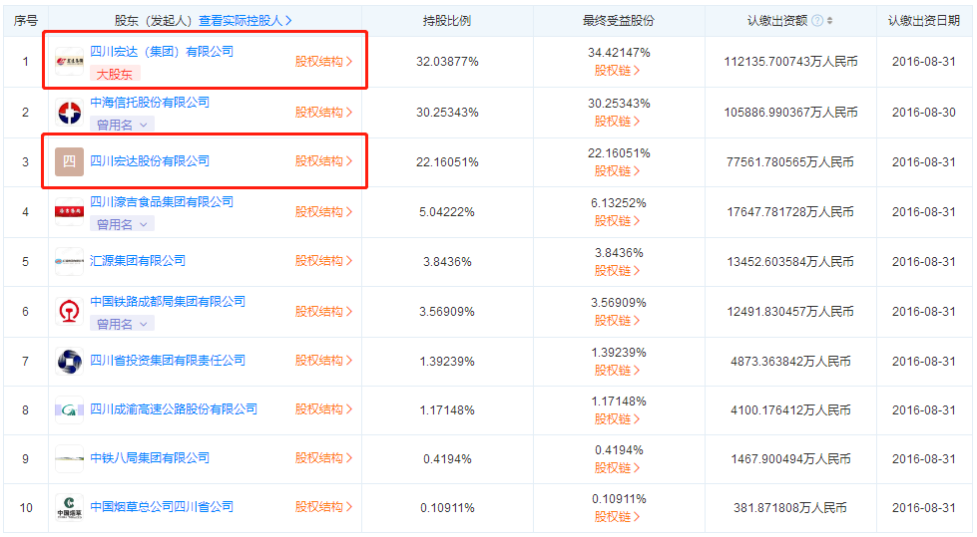Open 四川濠吉食品集团有限公司 company page

point(162,201)
